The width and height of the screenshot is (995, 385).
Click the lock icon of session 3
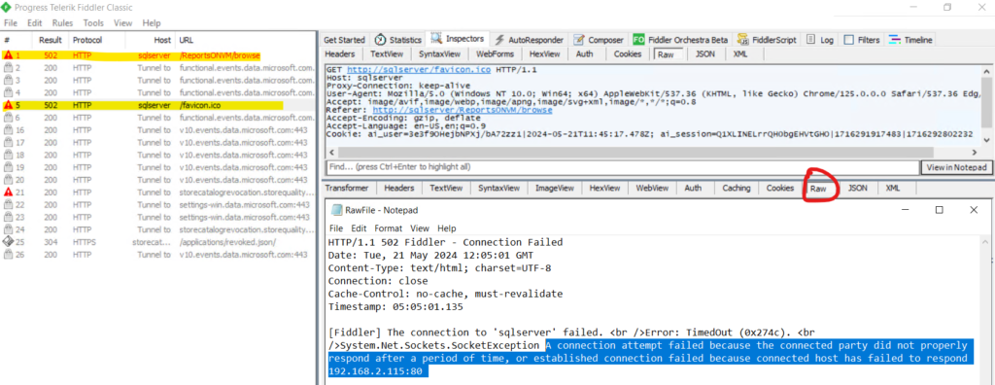click(x=8, y=80)
